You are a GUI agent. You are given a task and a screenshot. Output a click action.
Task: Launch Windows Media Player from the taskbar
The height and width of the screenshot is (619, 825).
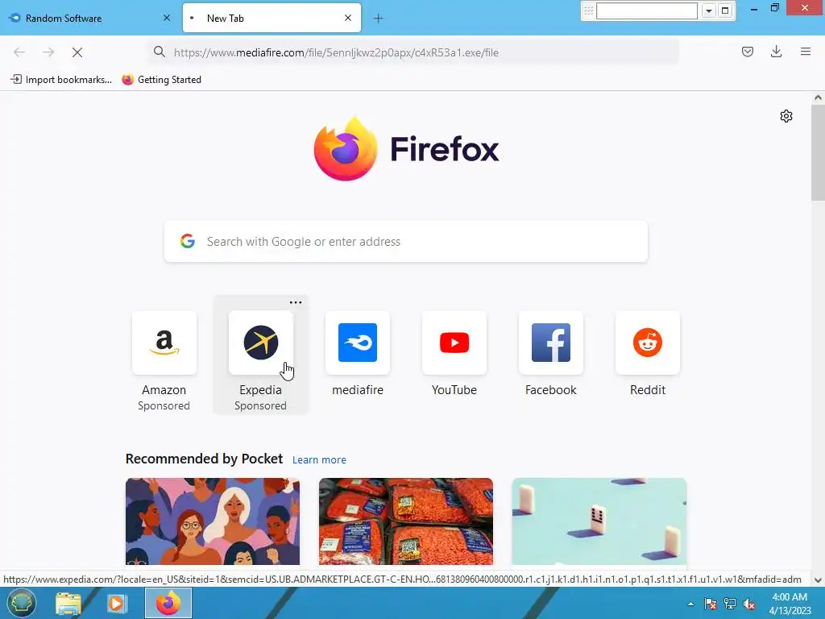[116, 603]
